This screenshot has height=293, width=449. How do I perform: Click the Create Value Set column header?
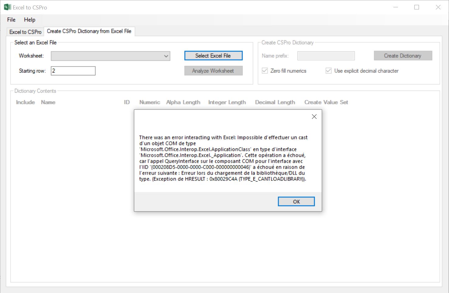(x=326, y=102)
